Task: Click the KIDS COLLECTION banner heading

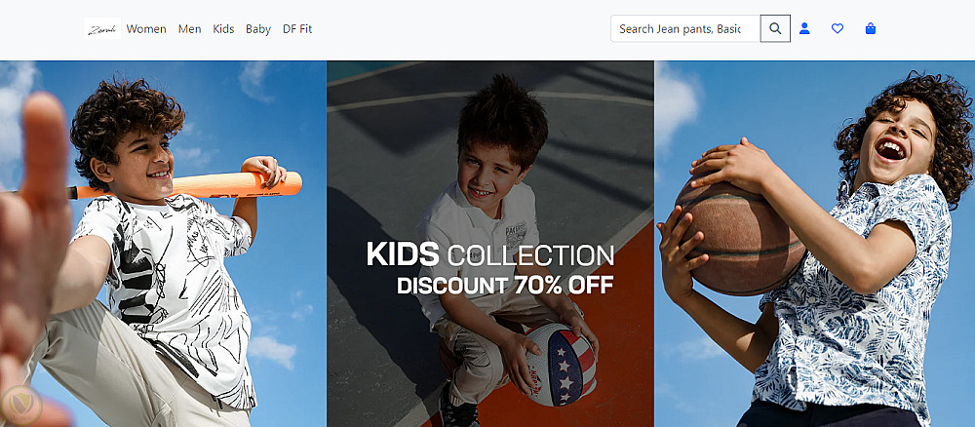Action: pyautogui.click(x=490, y=254)
